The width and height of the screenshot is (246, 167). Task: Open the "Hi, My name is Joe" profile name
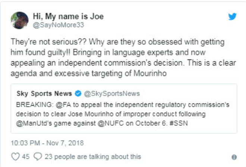68,17
